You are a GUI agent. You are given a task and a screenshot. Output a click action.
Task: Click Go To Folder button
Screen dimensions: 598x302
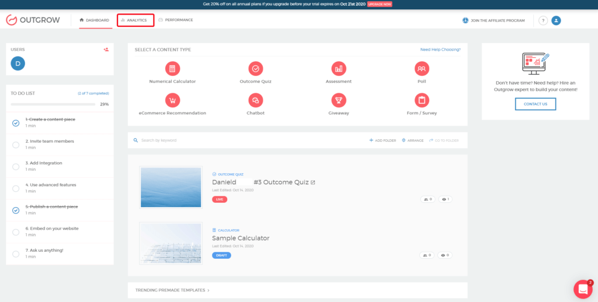tap(444, 141)
